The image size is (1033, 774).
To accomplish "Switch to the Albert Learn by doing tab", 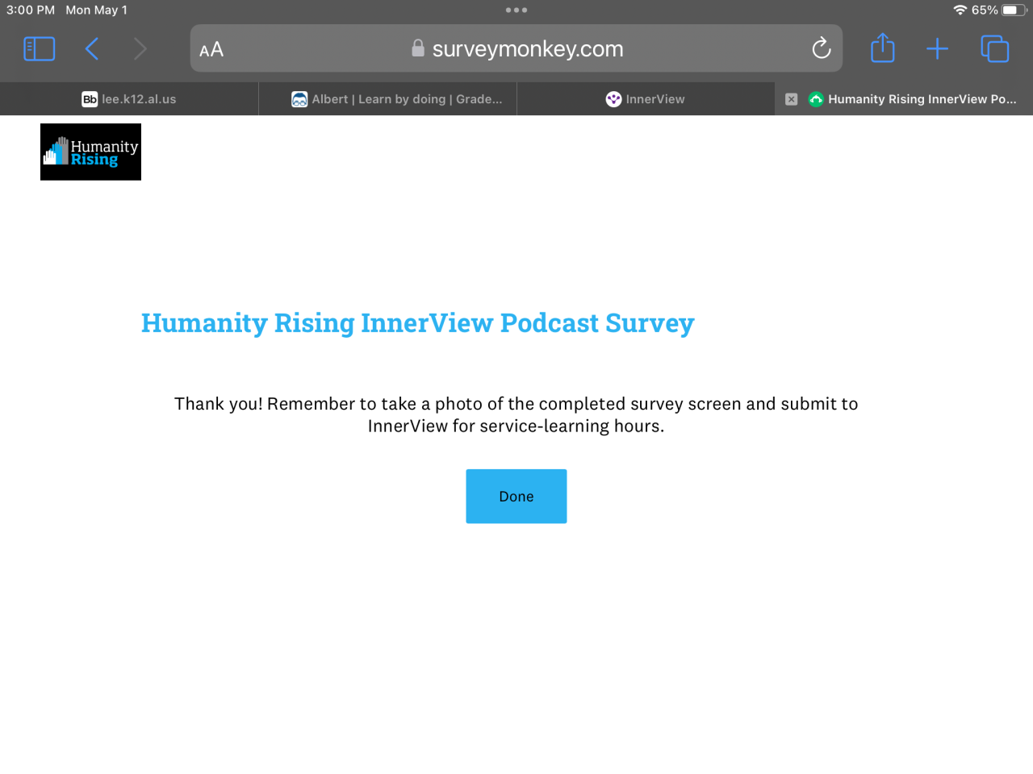I will 387,99.
